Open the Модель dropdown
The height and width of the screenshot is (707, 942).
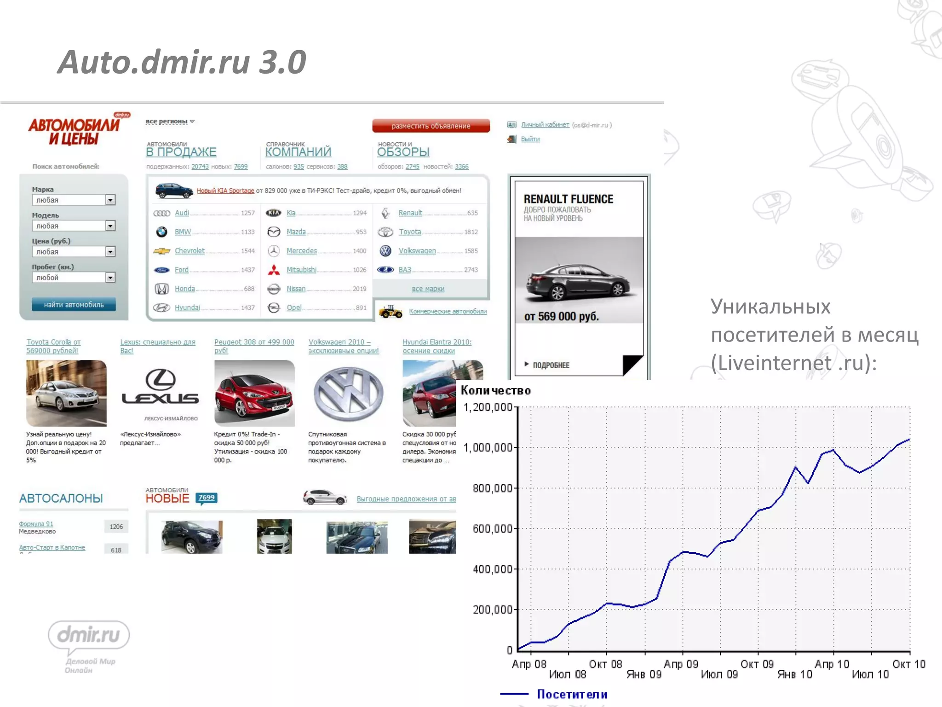coord(74,226)
